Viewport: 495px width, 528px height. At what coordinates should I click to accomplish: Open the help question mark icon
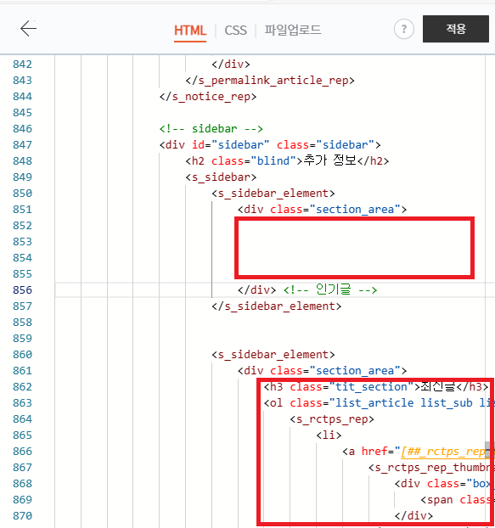click(404, 29)
